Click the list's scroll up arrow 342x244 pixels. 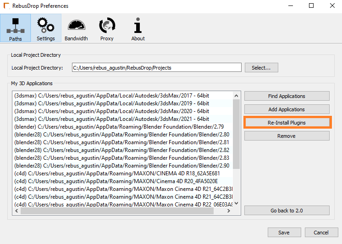coord(237,96)
